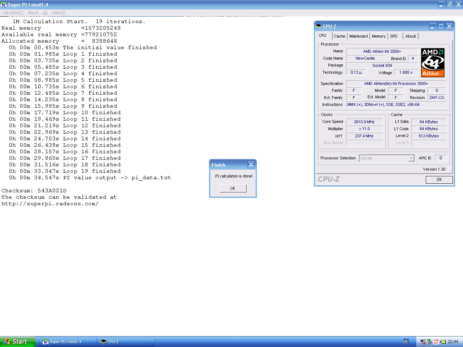
Task: Open the Processor Selection dropdown
Action: point(411,158)
